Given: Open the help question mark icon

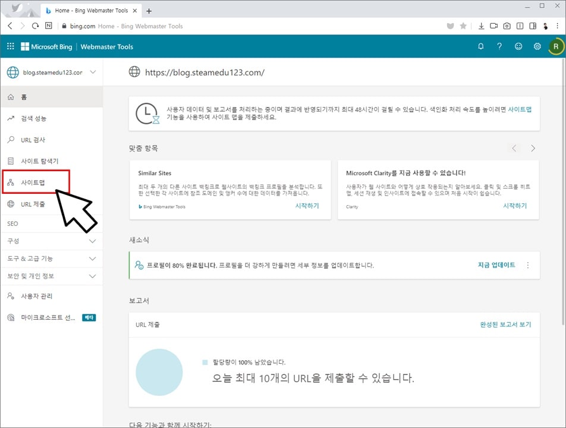Looking at the screenshot, I should (x=499, y=46).
